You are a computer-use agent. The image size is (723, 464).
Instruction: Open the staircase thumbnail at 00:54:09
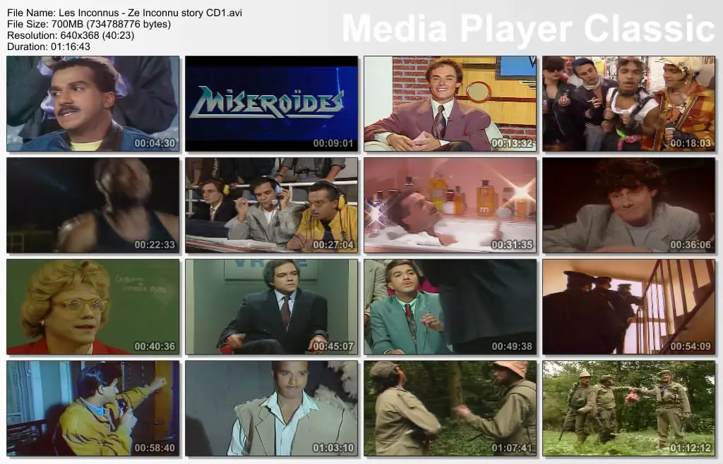pyautogui.click(x=628, y=307)
